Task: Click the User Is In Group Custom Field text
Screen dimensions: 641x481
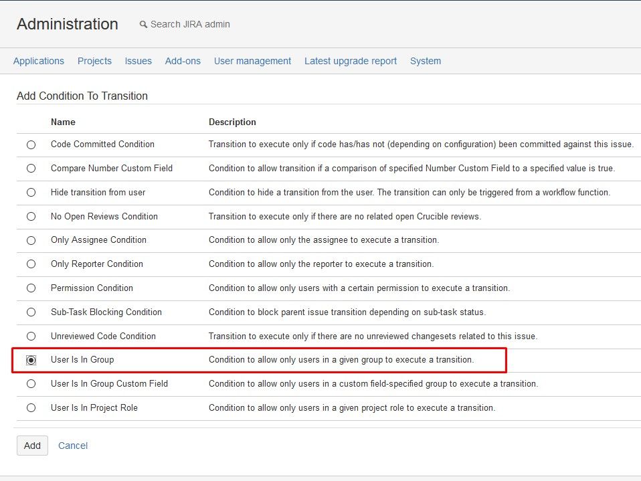Action: click(109, 384)
